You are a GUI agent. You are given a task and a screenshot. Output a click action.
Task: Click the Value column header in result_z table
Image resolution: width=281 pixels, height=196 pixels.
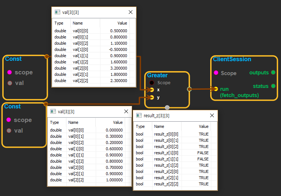coord(203,126)
